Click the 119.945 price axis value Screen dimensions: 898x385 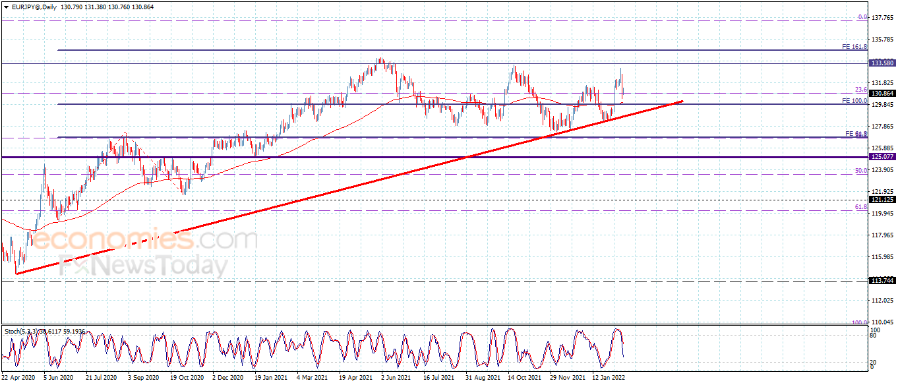pos(883,214)
